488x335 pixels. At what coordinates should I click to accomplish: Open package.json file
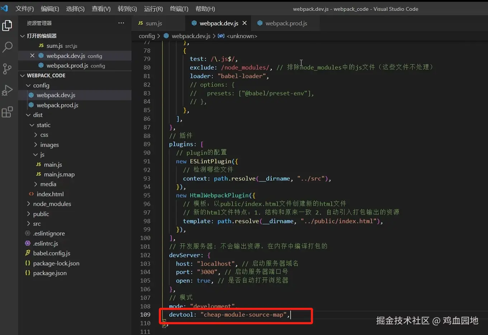coord(75,273)
